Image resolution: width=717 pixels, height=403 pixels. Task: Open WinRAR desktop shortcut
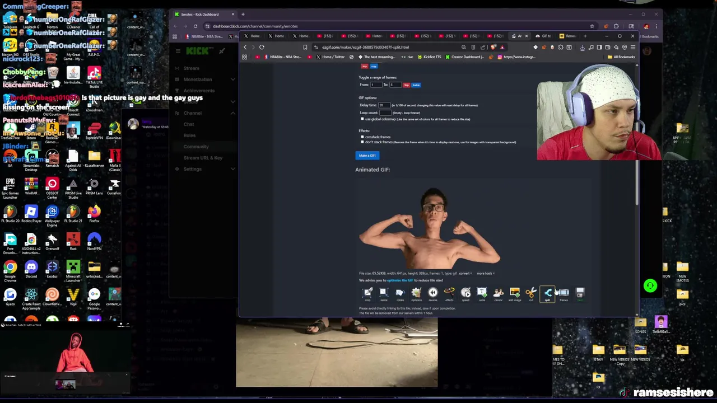tap(31, 186)
